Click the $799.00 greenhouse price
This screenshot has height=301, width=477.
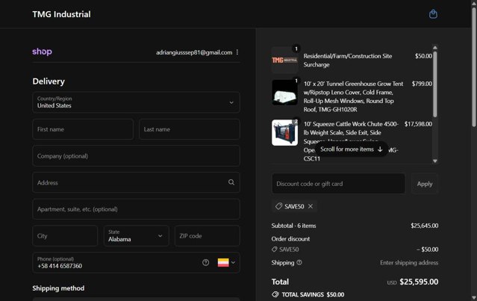pos(422,84)
